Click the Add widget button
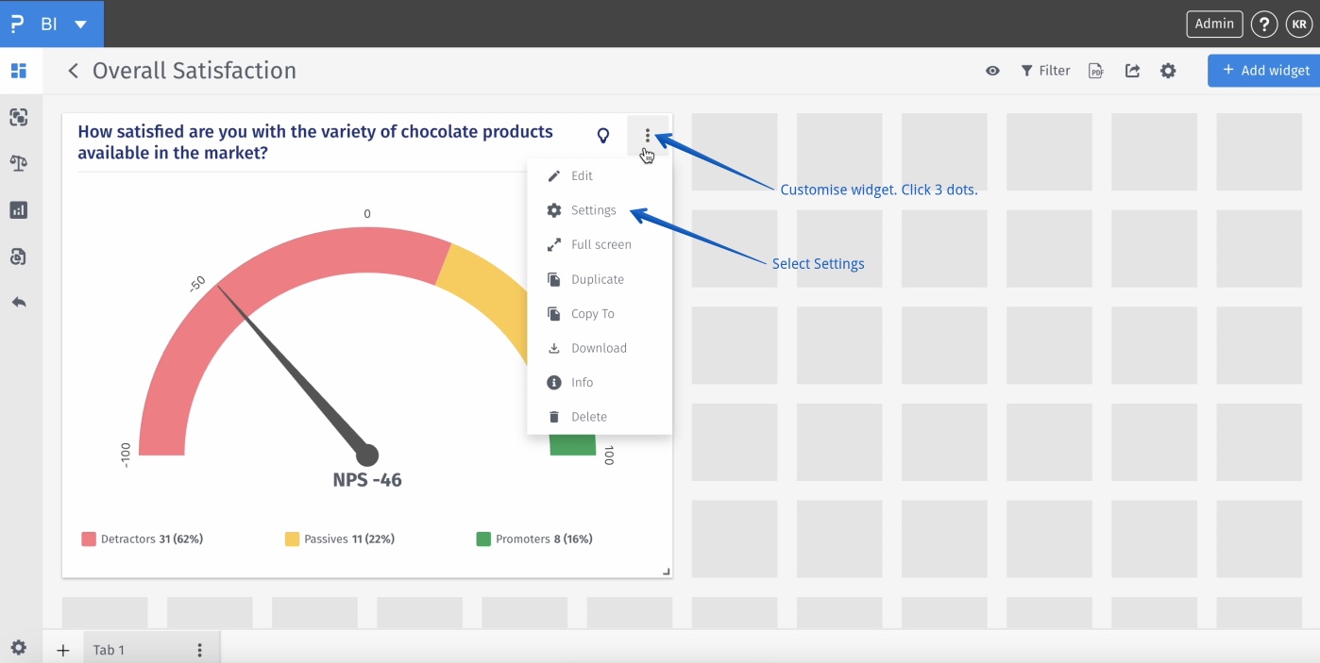Viewport: 1320px width, 663px height. (x=1265, y=71)
